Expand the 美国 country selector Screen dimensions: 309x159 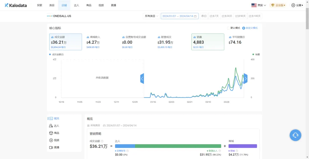tap(259, 5)
